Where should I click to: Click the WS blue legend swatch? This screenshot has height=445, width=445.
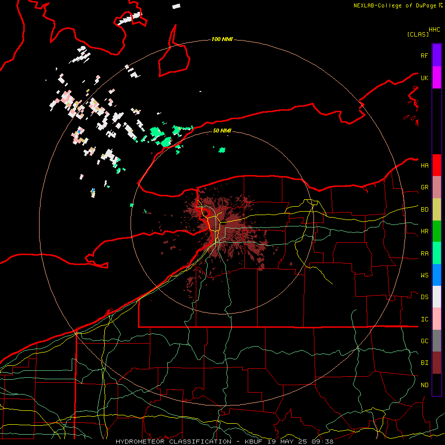437,275
